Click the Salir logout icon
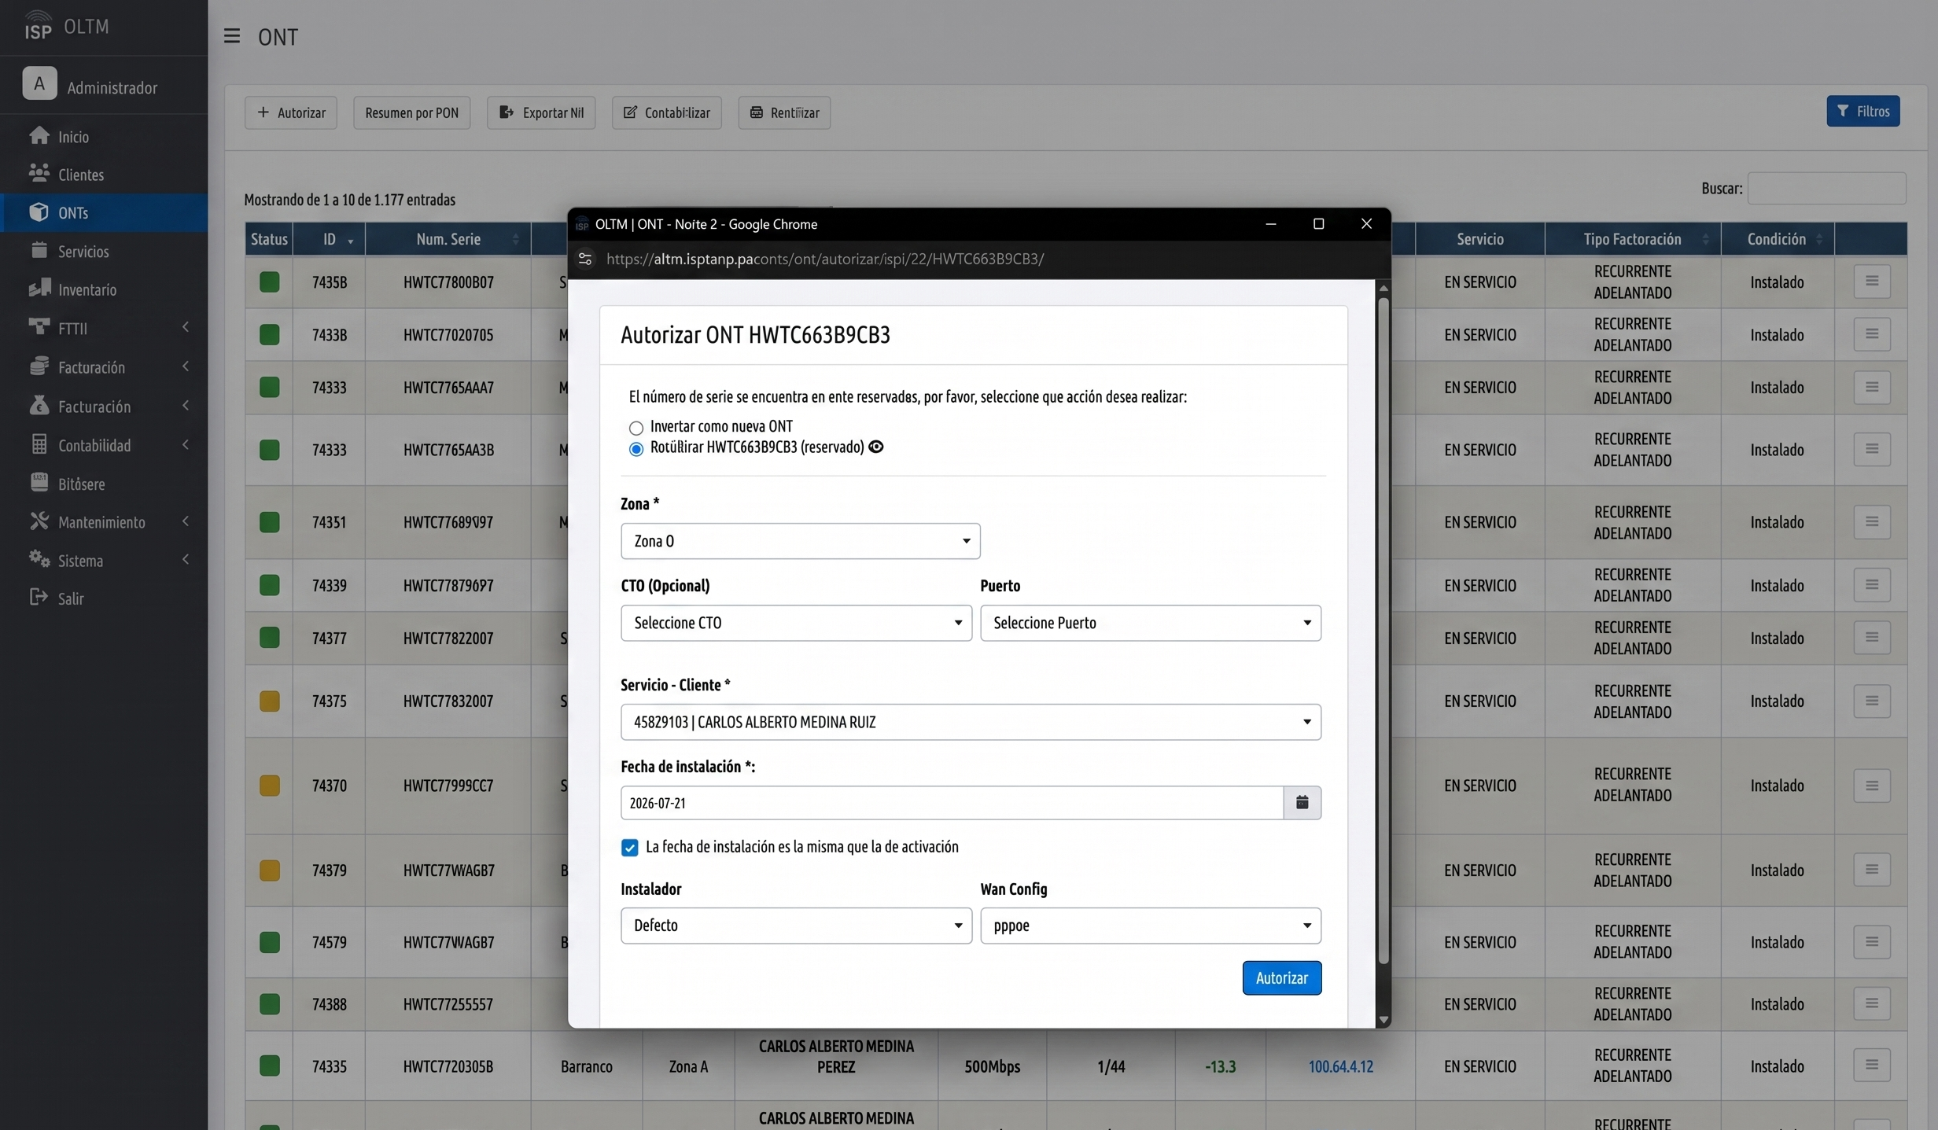 [39, 598]
